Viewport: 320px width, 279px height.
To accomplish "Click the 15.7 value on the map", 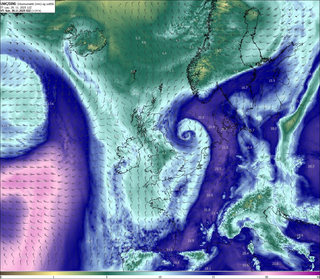I will [251, 130].
